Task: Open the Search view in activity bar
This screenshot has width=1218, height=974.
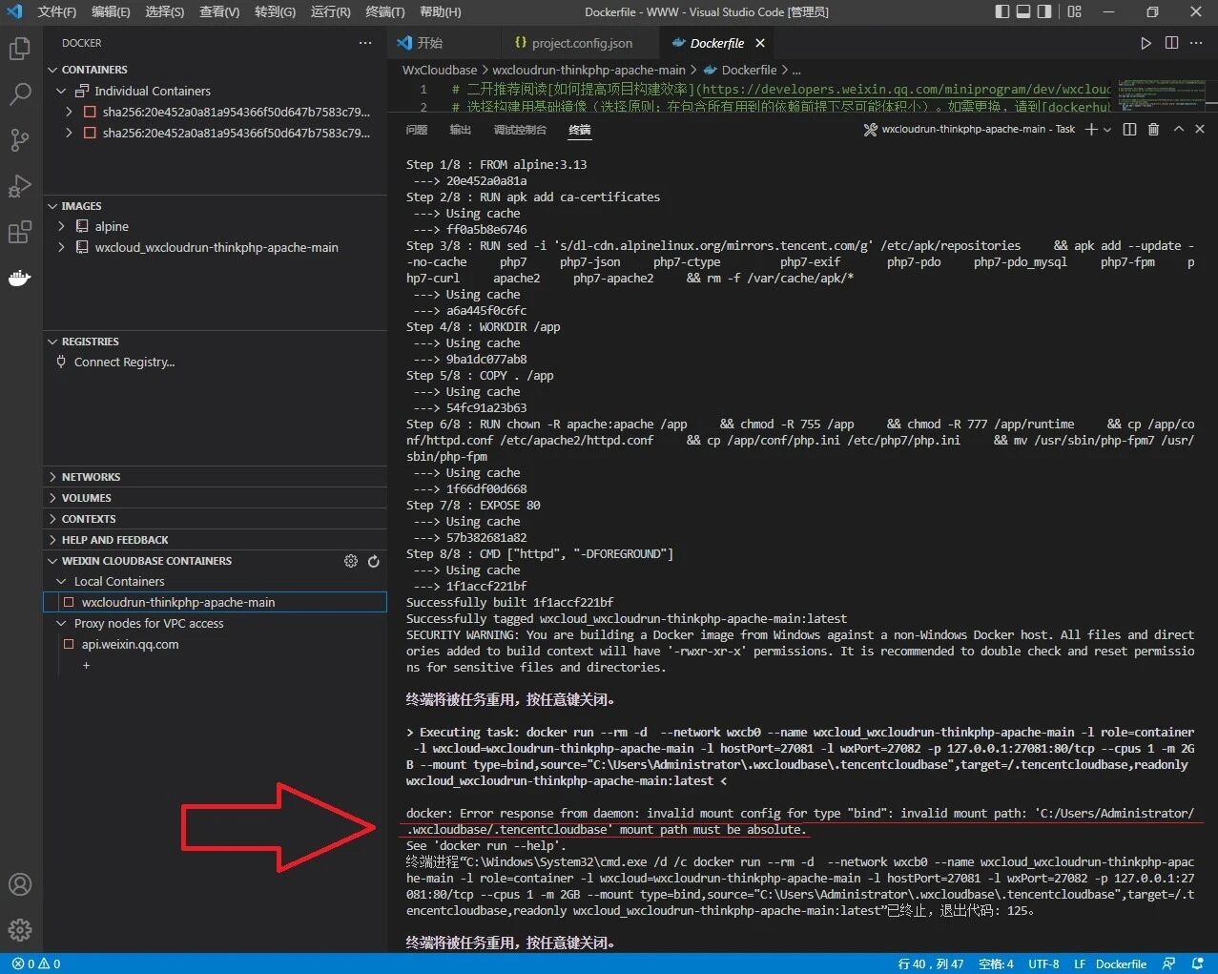Action: click(20, 93)
